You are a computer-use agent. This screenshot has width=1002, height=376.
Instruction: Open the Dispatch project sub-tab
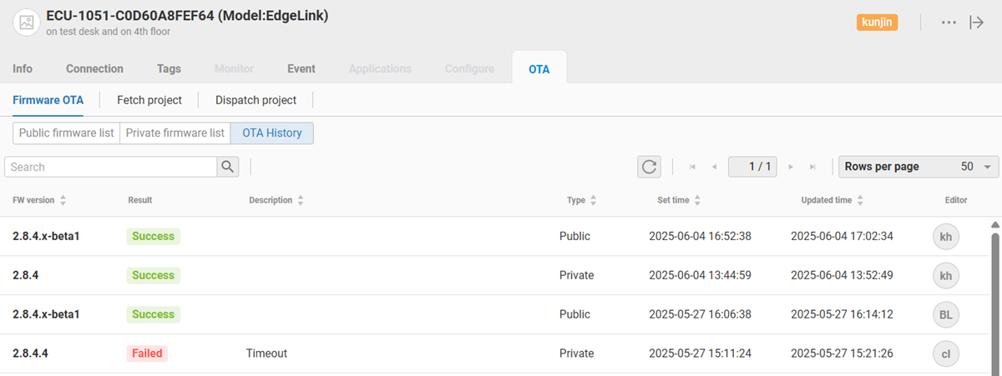pyautogui.click(x=256, y=100)
